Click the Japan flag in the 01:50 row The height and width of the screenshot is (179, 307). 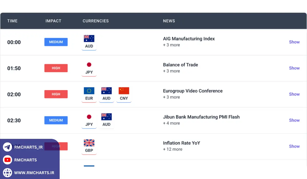coord(89,65)
